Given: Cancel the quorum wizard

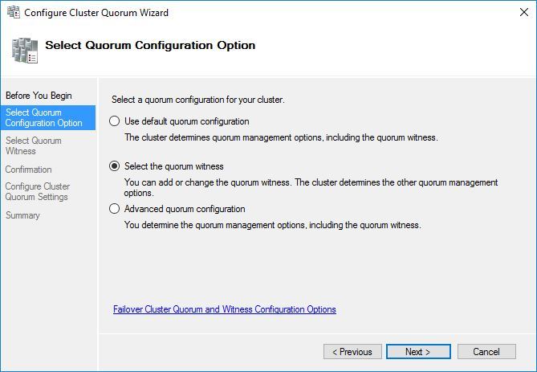Looking at the screenshot, I should click(x=486, y=352).
